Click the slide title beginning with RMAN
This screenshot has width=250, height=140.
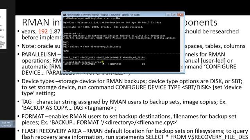(x=120, y=22)
